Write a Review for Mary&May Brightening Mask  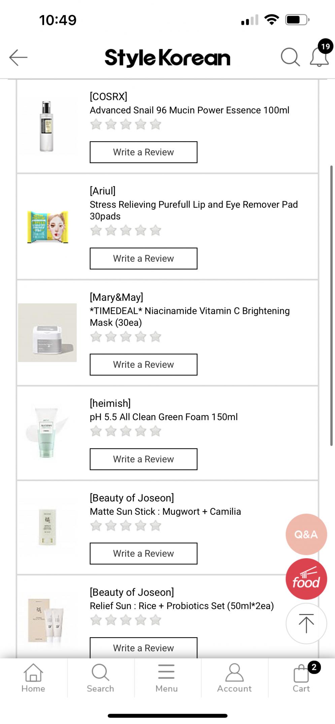[143, 364]
